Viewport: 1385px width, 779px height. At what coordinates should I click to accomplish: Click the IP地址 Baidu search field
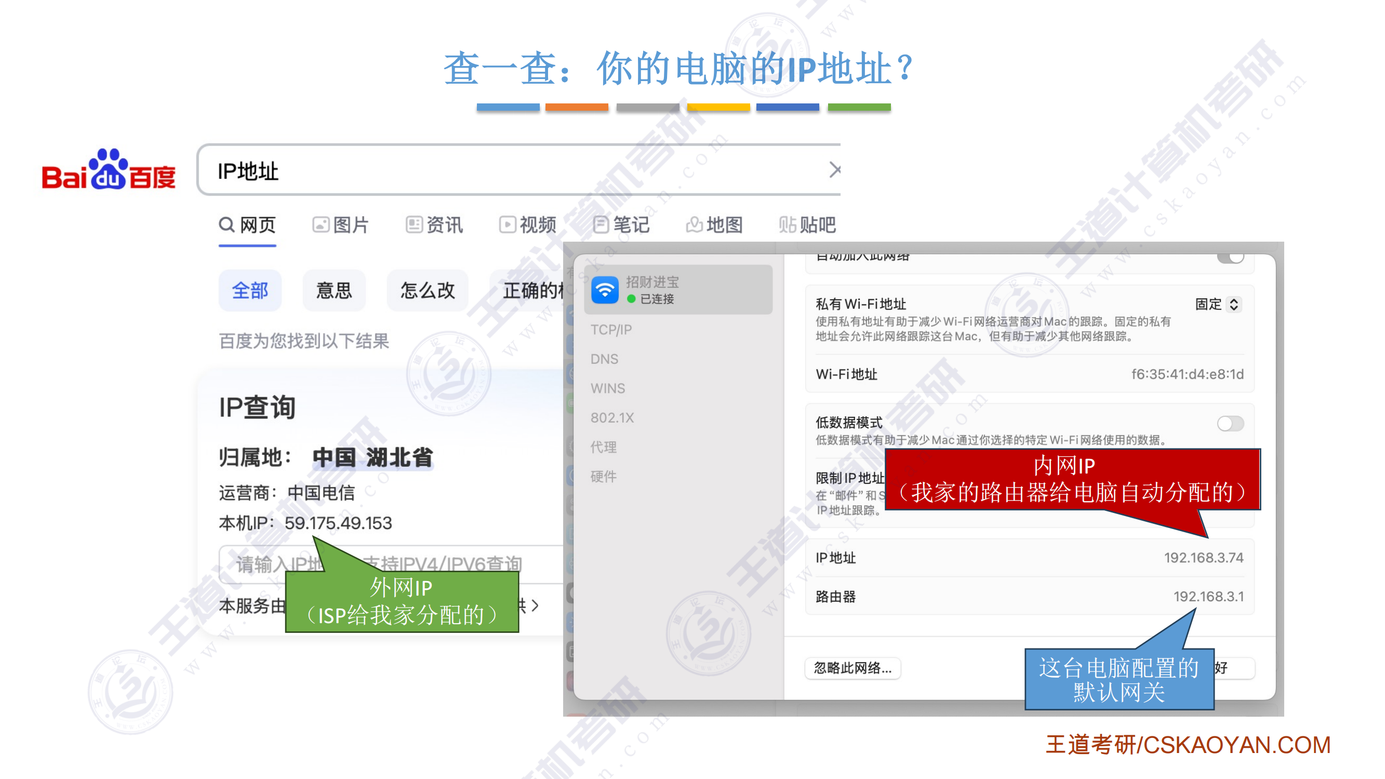click(484, 171)
